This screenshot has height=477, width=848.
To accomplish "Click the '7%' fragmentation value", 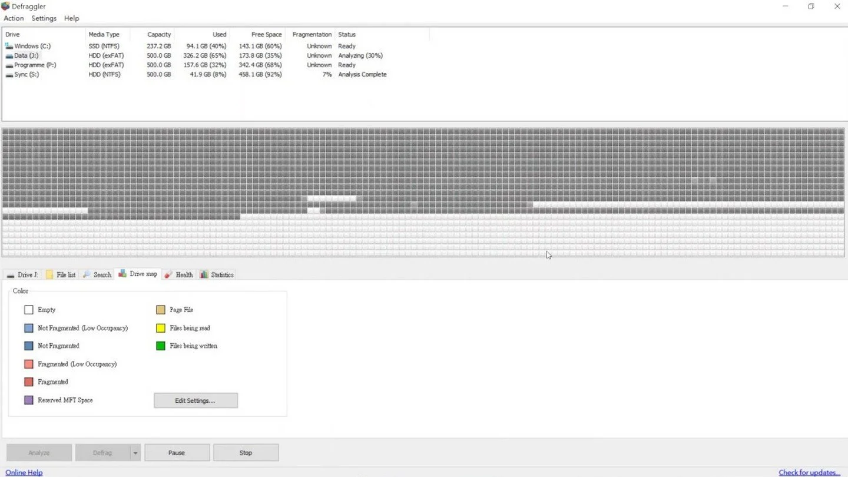I will 327,74.
